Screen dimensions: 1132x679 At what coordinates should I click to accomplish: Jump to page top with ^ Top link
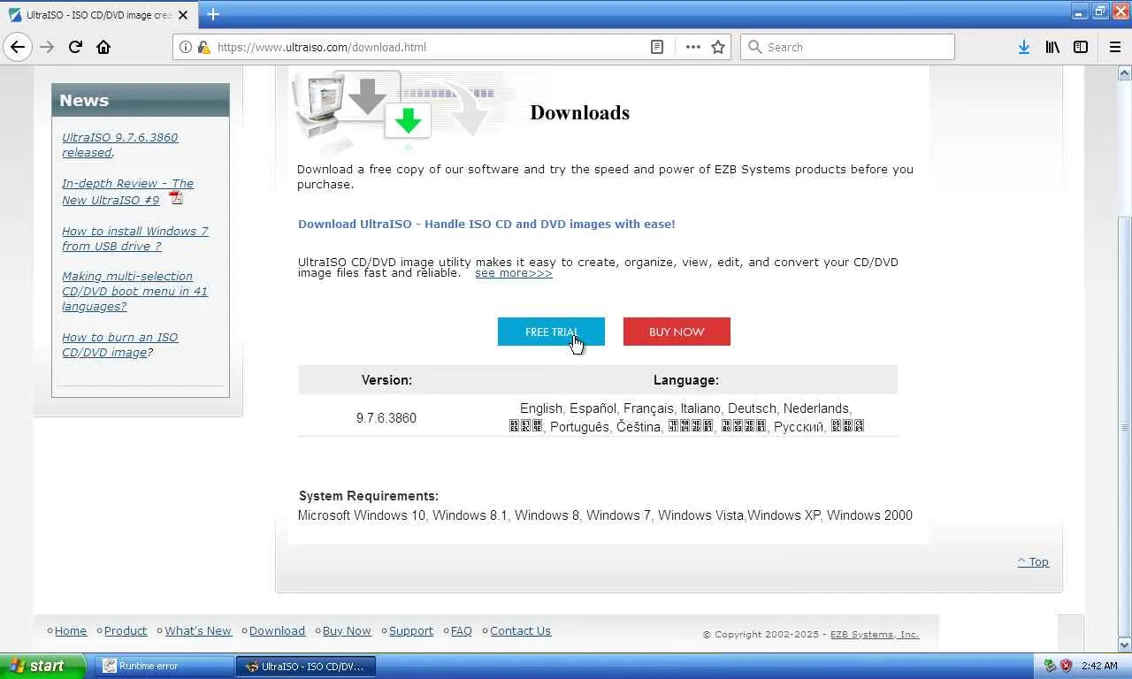1033,561
